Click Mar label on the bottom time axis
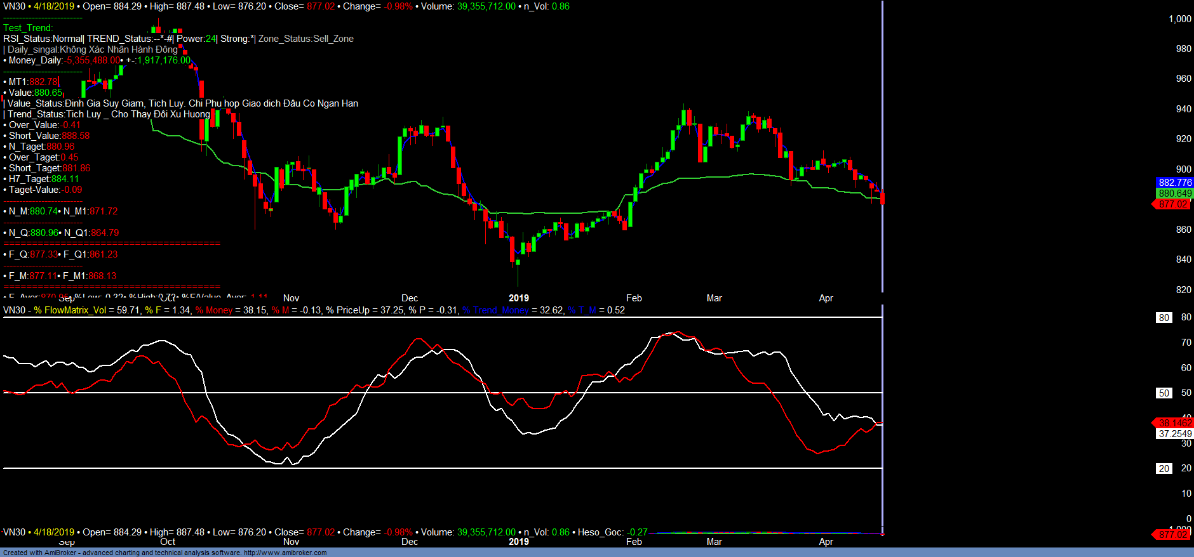This screenshot has height=557, width=1194. point(714,542)
